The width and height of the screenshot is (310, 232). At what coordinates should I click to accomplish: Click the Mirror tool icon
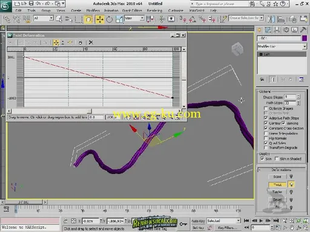[x=271, y=19]
